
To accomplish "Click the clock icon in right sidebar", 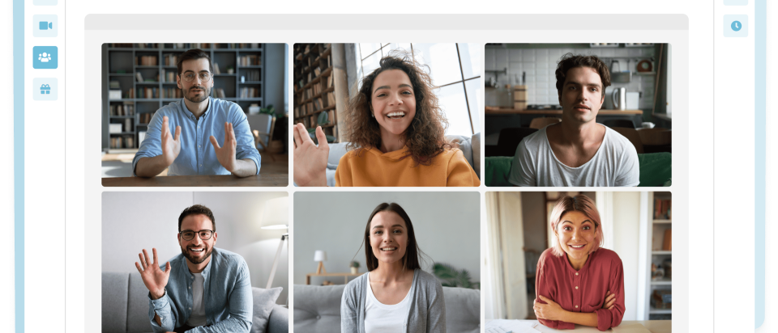I will [736, 26].
